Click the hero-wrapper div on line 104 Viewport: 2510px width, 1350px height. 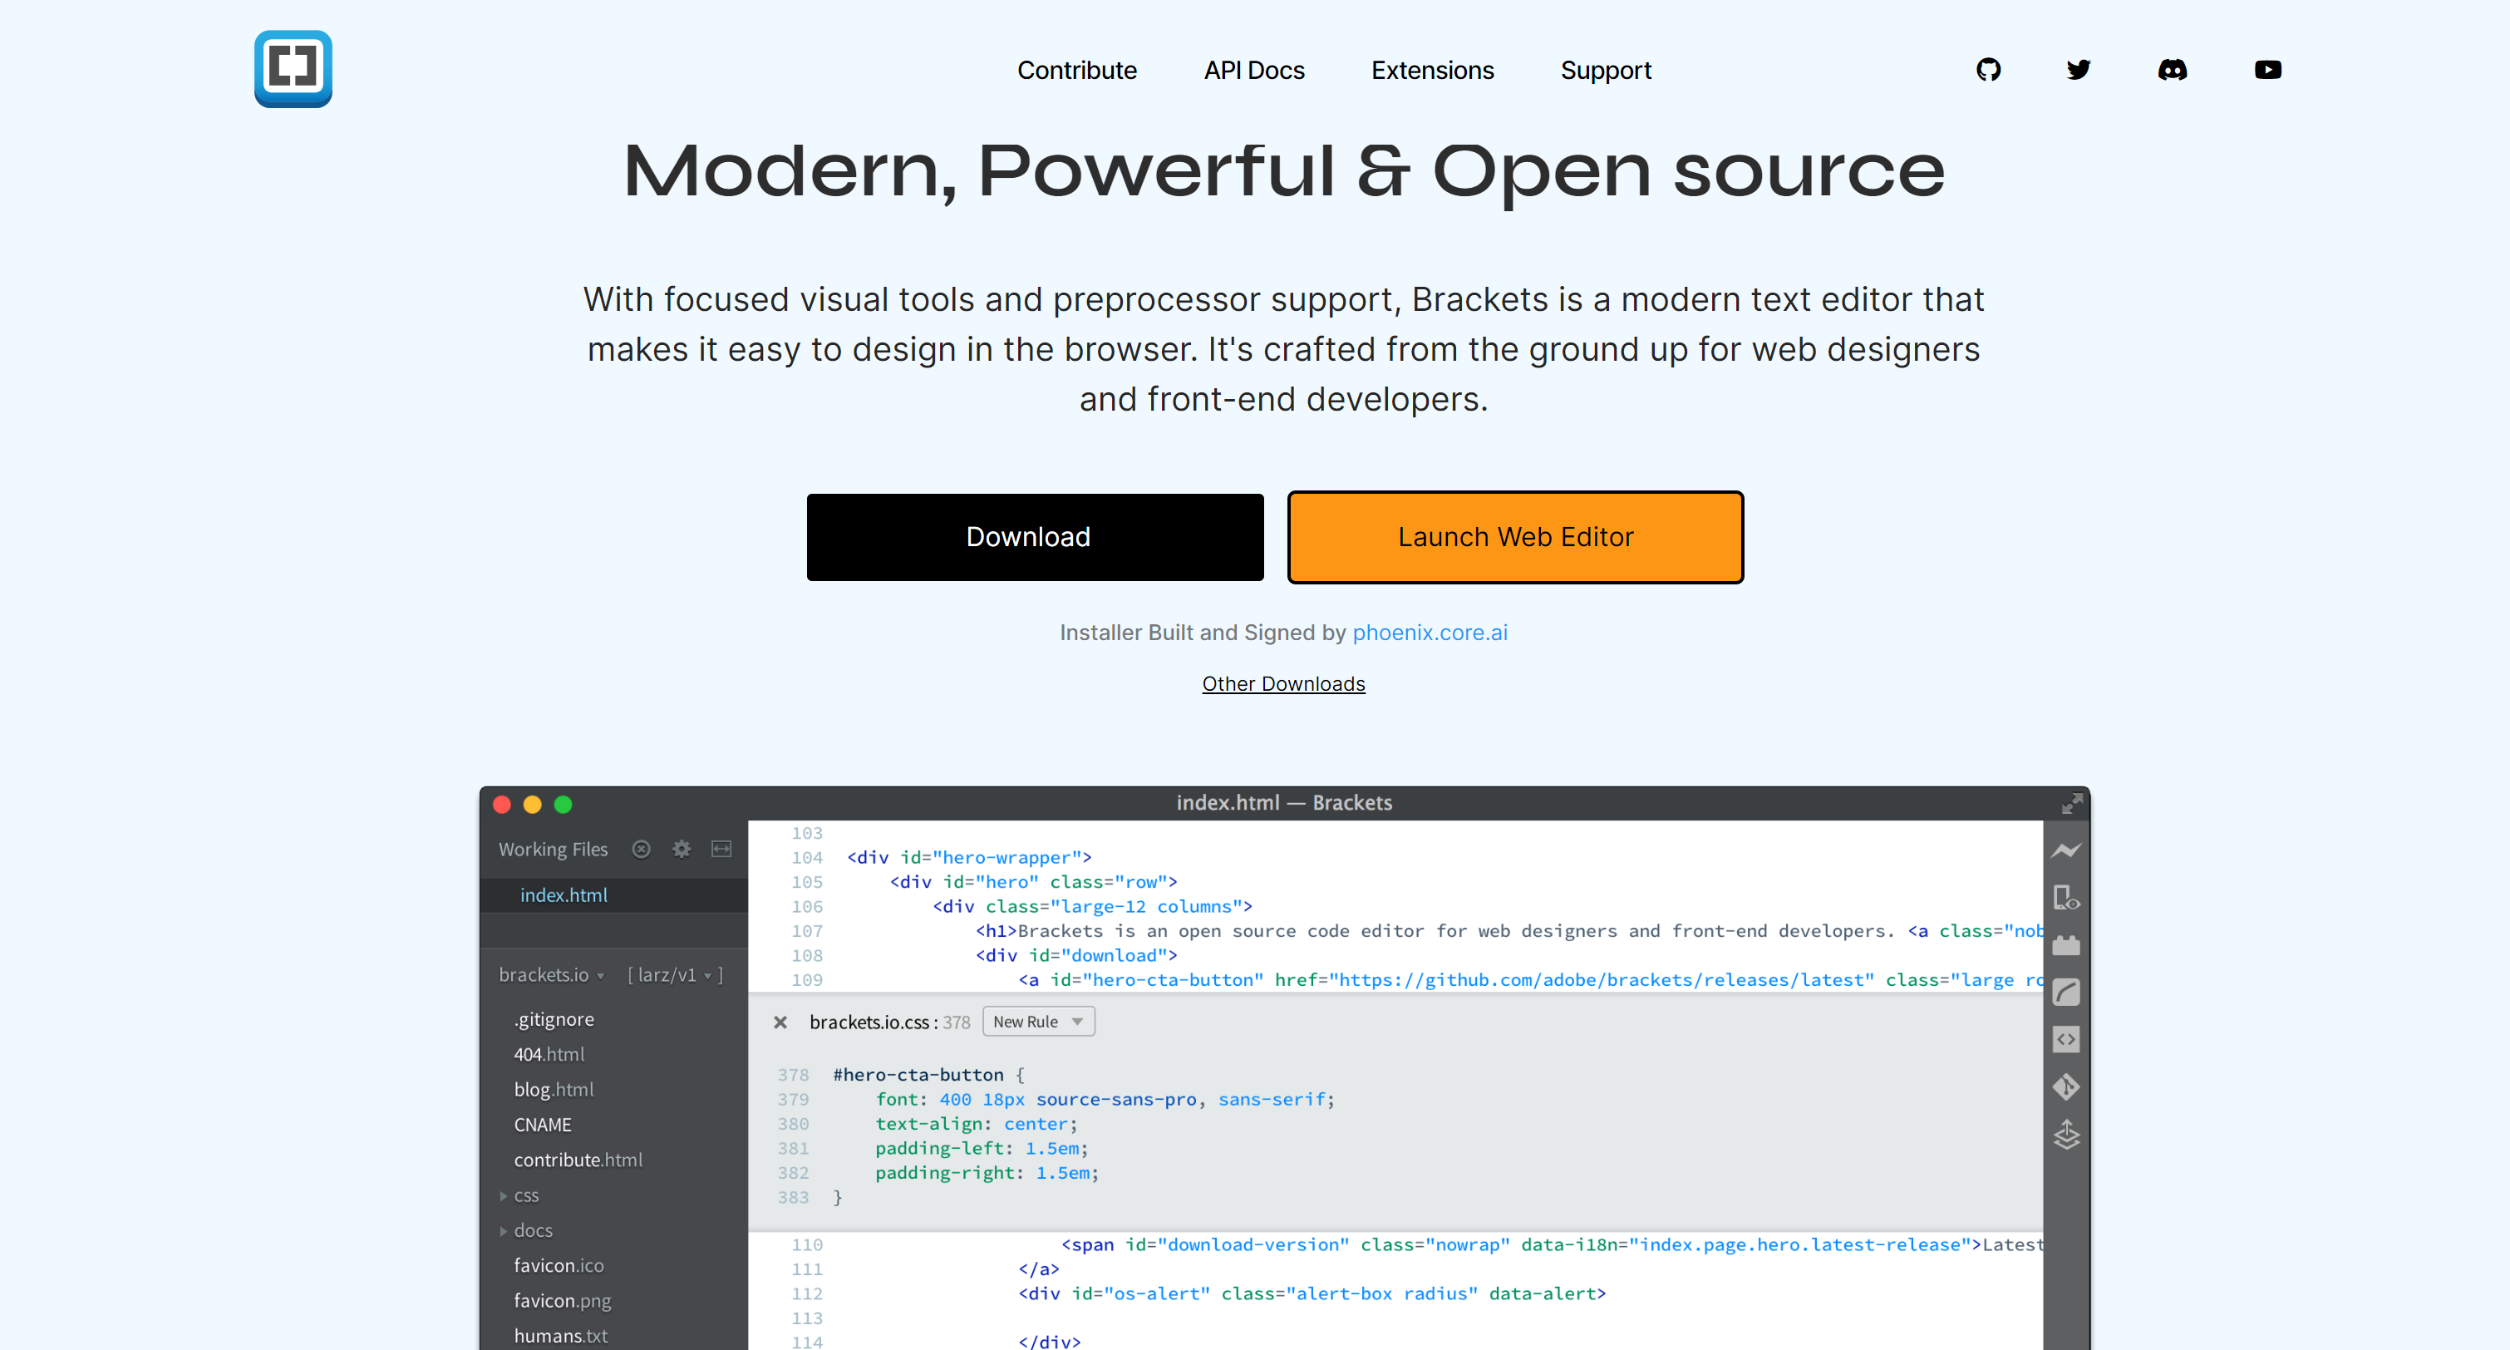pyautogui.click(x=968, y=857)
